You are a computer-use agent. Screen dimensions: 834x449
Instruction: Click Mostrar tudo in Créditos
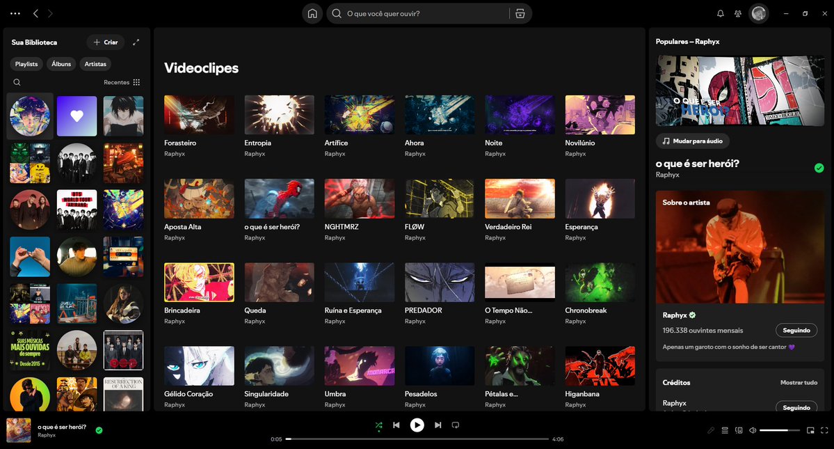799,382
